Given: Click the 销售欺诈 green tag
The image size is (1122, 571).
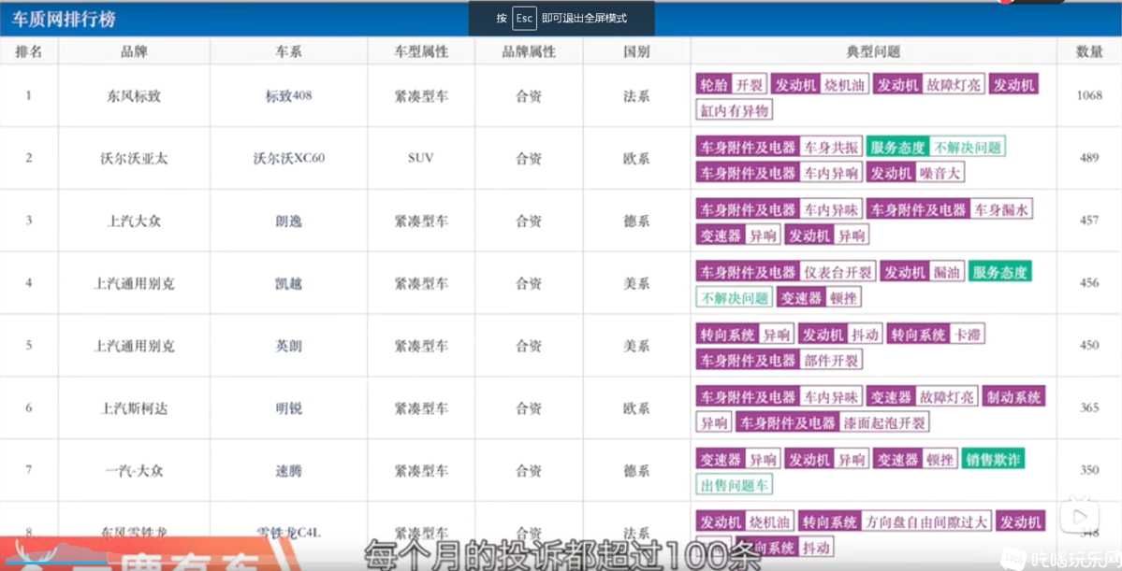Looking at the screenshot, I should click(993, 459).
